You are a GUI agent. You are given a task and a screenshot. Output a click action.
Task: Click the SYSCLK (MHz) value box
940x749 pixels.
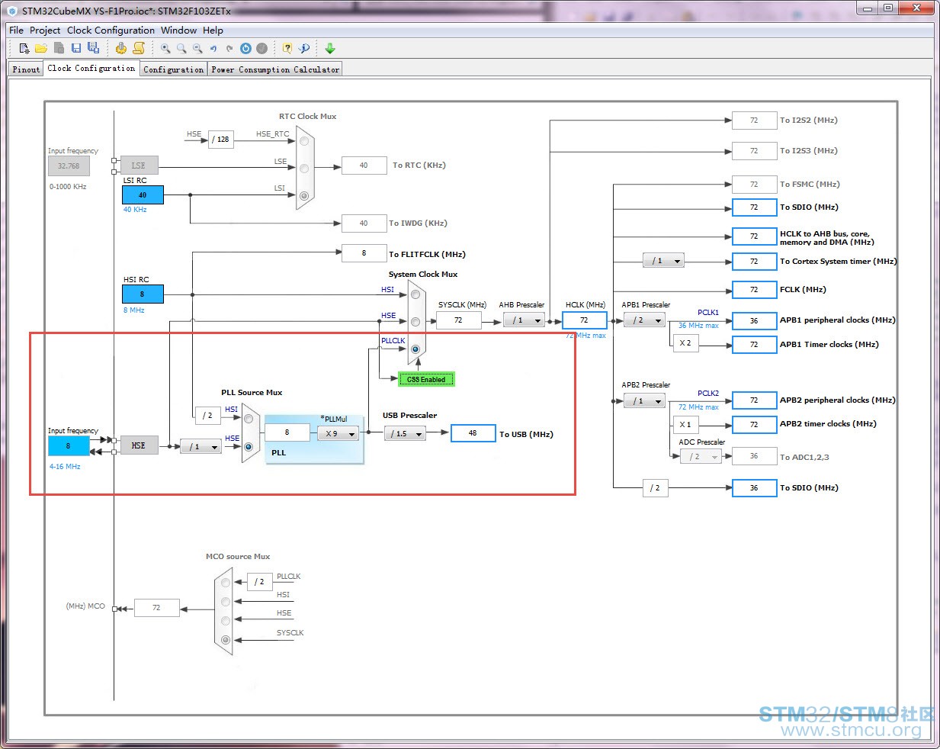[x=458, y=320]
